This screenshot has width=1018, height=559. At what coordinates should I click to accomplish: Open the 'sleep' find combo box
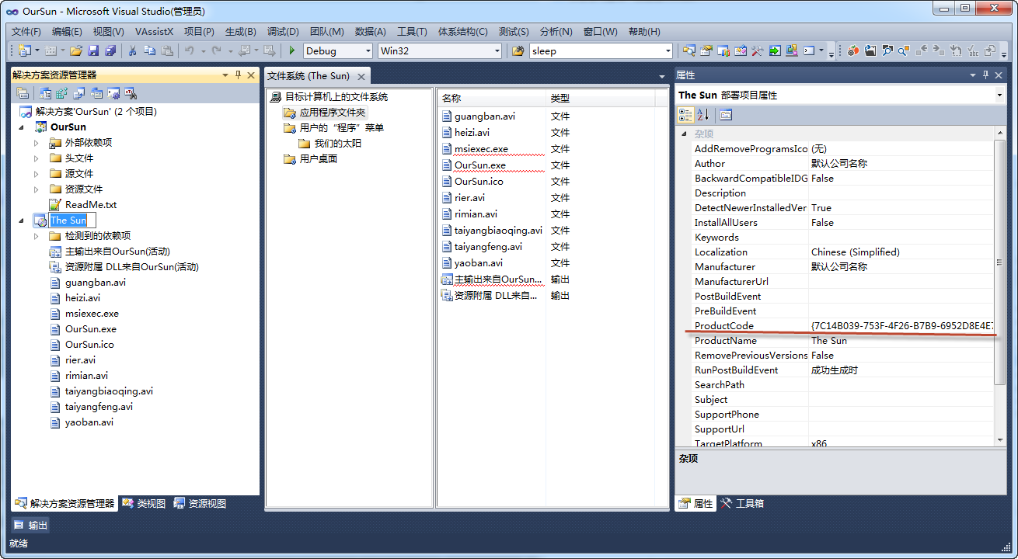pyautogui.click(x=668, y=50)
